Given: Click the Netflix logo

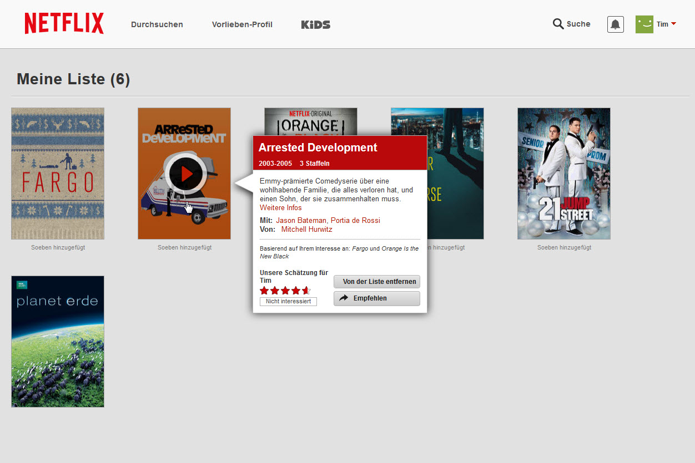Looking at the screenshot, I should 64,23.
